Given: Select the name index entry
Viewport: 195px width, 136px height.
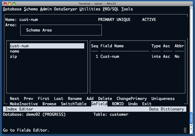Looking at the screenshot, I should [15, 51].
